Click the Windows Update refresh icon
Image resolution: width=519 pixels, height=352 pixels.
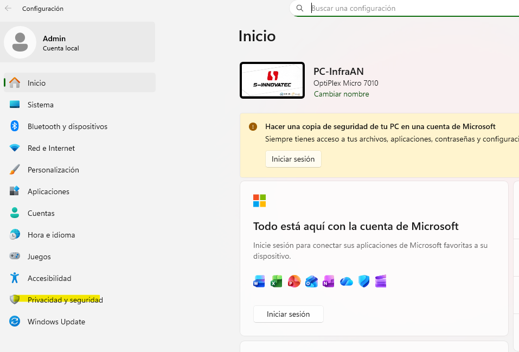point(15,321)
